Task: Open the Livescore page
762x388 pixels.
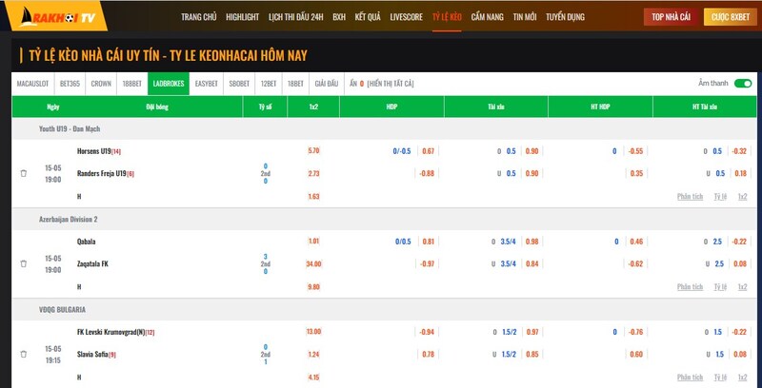Action: pos(407,17)
